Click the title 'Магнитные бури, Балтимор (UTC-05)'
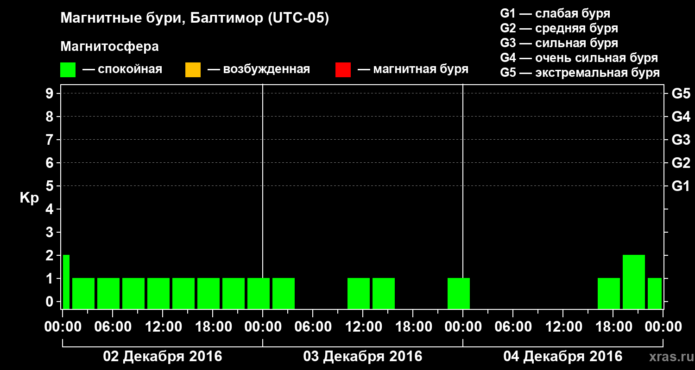The width and height of the screenshot is (695, 370). [x=195, y=18]
